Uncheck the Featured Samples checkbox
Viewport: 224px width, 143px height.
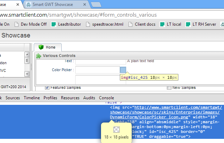click(47, 87)
